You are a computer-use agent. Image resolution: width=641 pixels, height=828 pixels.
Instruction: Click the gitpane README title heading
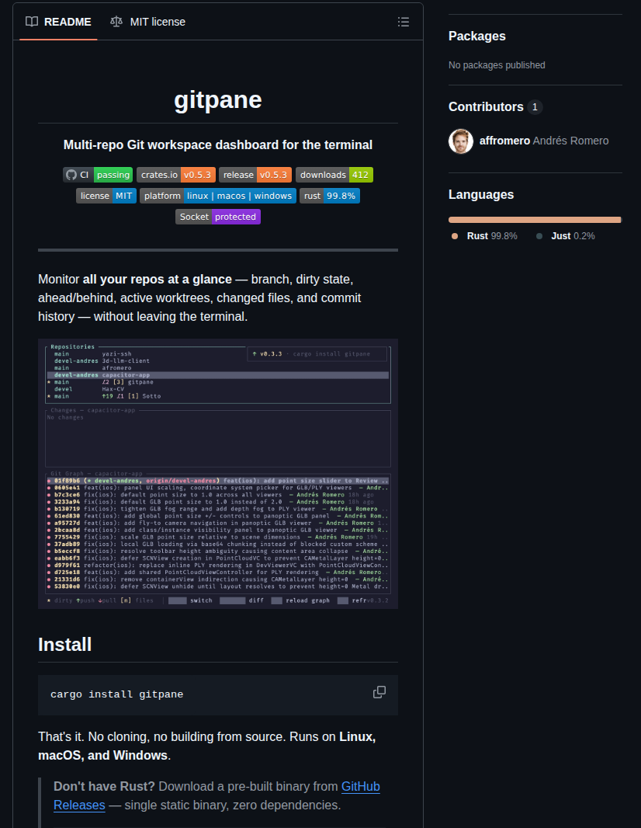(218, 99)
